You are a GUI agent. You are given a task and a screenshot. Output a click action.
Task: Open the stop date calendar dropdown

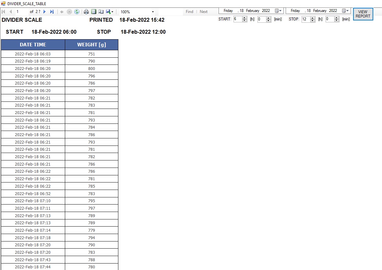345,11
